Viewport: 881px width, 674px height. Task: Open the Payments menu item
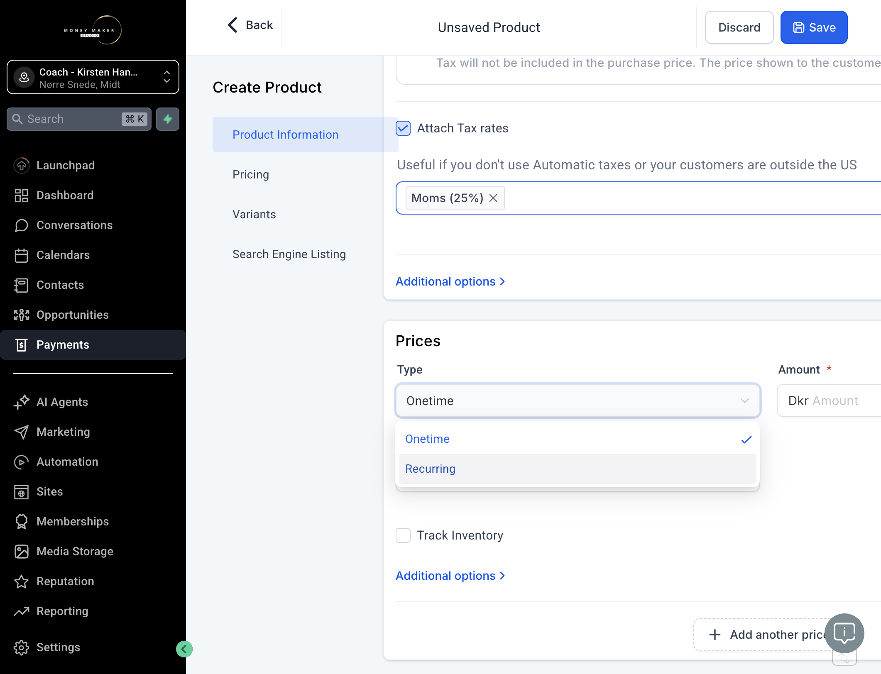point(93,344)
